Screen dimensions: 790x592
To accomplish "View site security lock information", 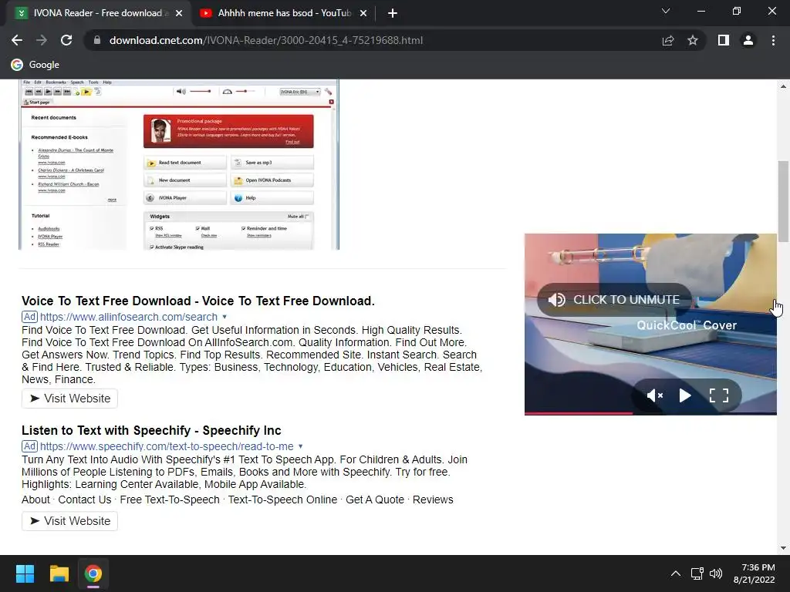I will pos(97,40).
